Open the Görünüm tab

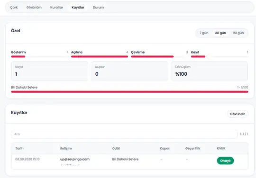pos(34,8)
